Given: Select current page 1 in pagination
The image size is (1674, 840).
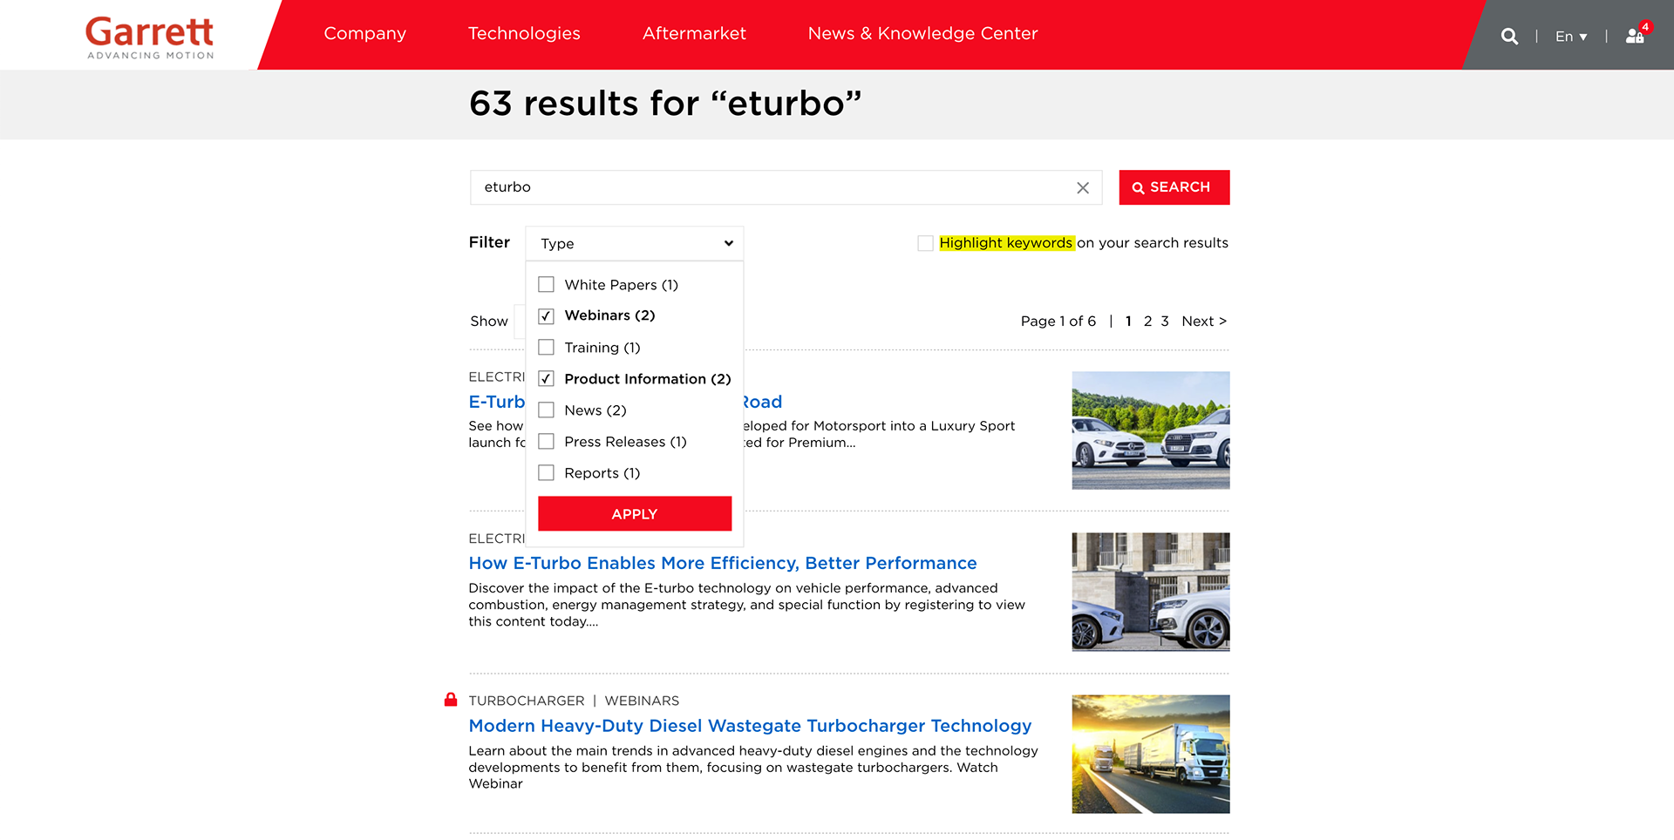Looking at the screenshot, I should [1128, 322].
